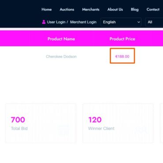Expand the language dropdown chevron arrow
Screen dimensions: 163x163
coord(138,22)
